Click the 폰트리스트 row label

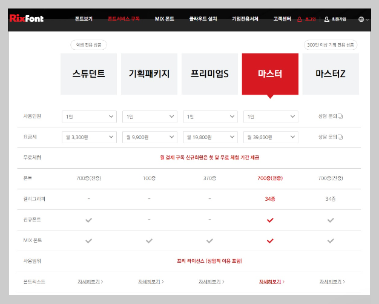pyautogui.click(x=34, y=282)
